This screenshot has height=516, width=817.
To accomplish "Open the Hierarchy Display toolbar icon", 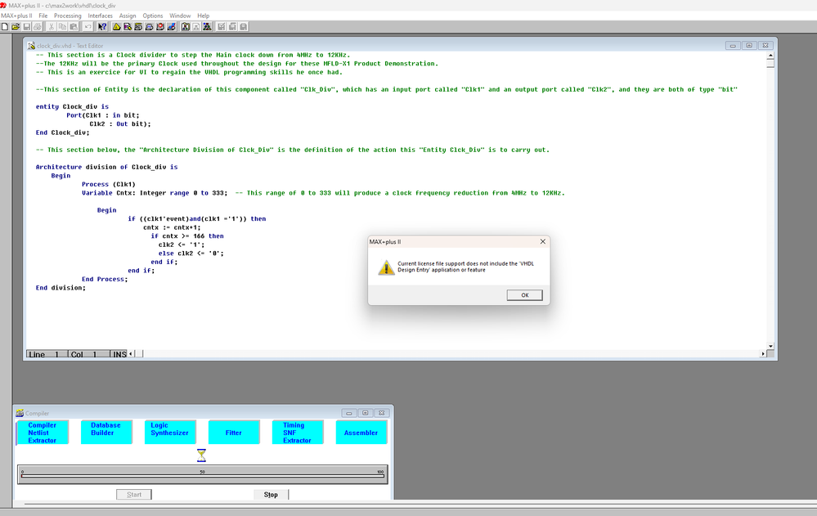I will (x=116, y=26).
